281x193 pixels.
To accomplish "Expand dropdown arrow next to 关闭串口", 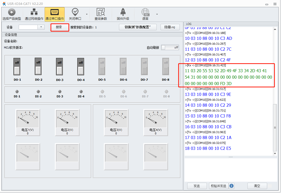I will coord(87,14).
